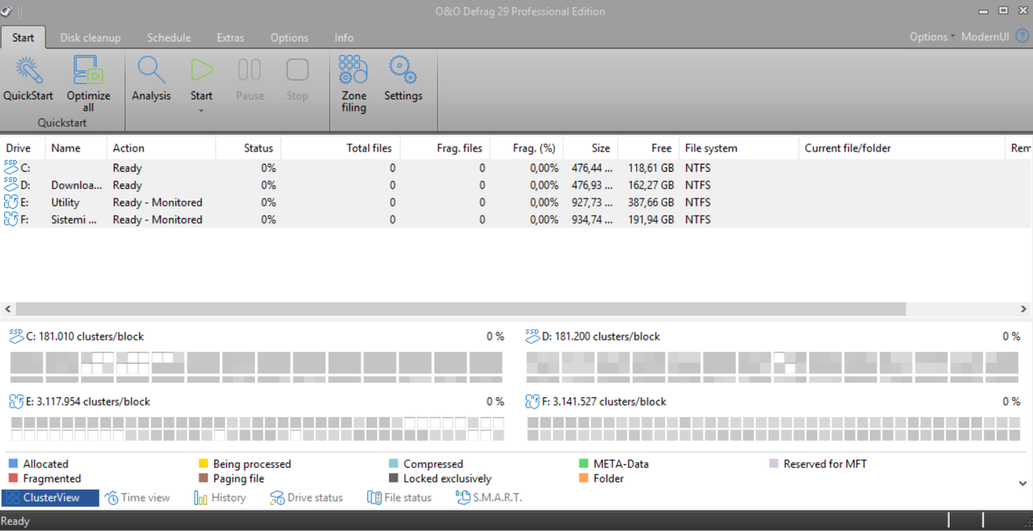Screen dimensions: 1033x531
Task: Click the scroll left arrow of drive list
Action: pos(8,309)
